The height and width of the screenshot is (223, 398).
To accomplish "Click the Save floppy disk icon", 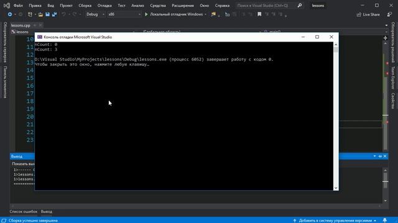I will 47,14.
